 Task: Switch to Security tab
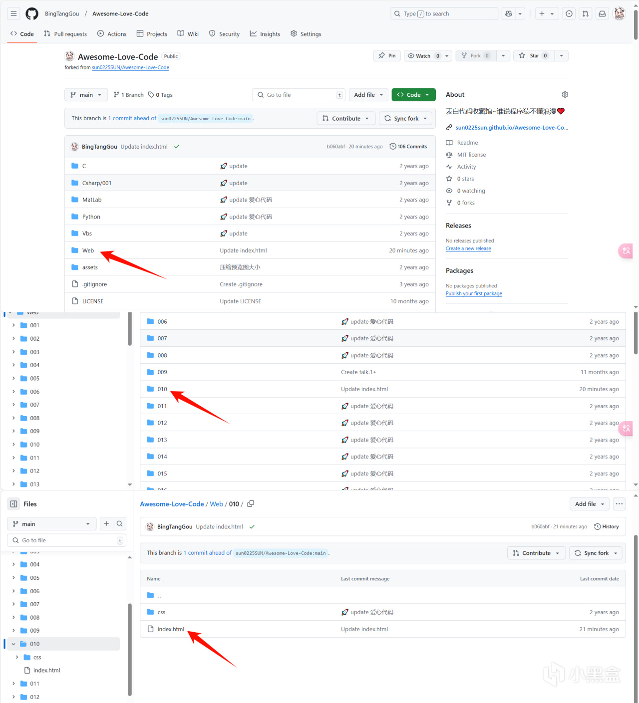click(225, 34)
